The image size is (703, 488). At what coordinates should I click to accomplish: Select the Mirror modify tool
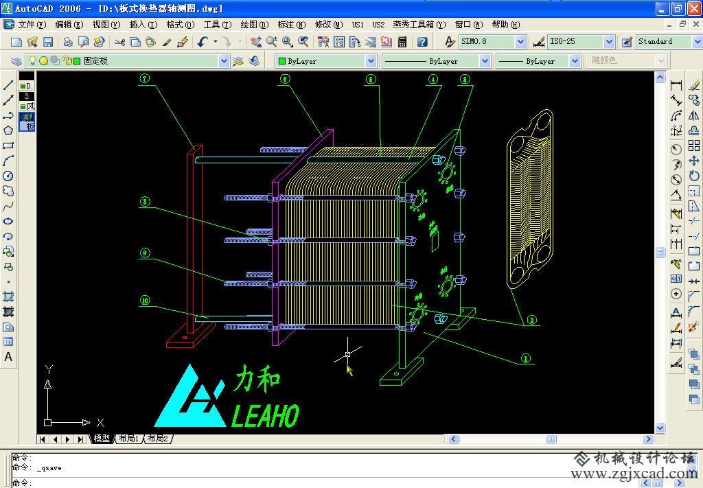click(x=694, y=115)
